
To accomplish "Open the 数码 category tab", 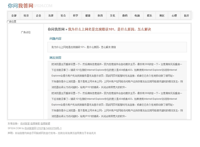I will 125,15.
